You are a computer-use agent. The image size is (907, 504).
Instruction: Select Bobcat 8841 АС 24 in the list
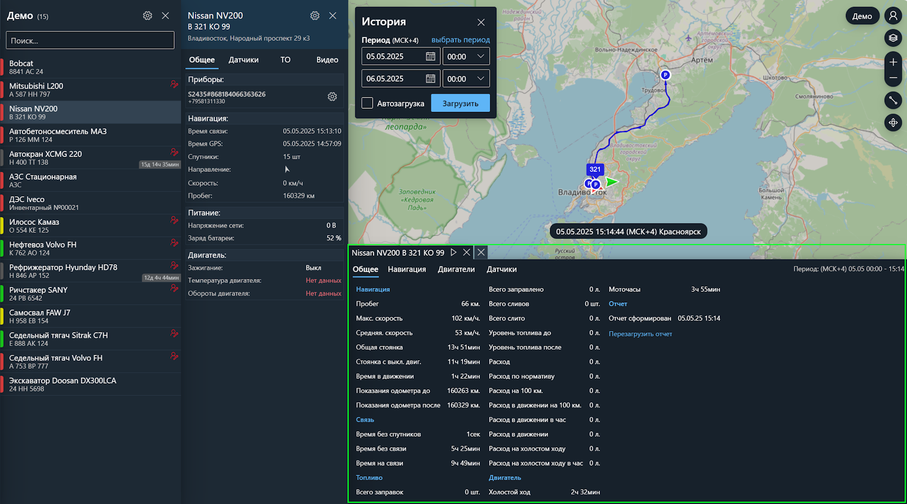(90, 67)
